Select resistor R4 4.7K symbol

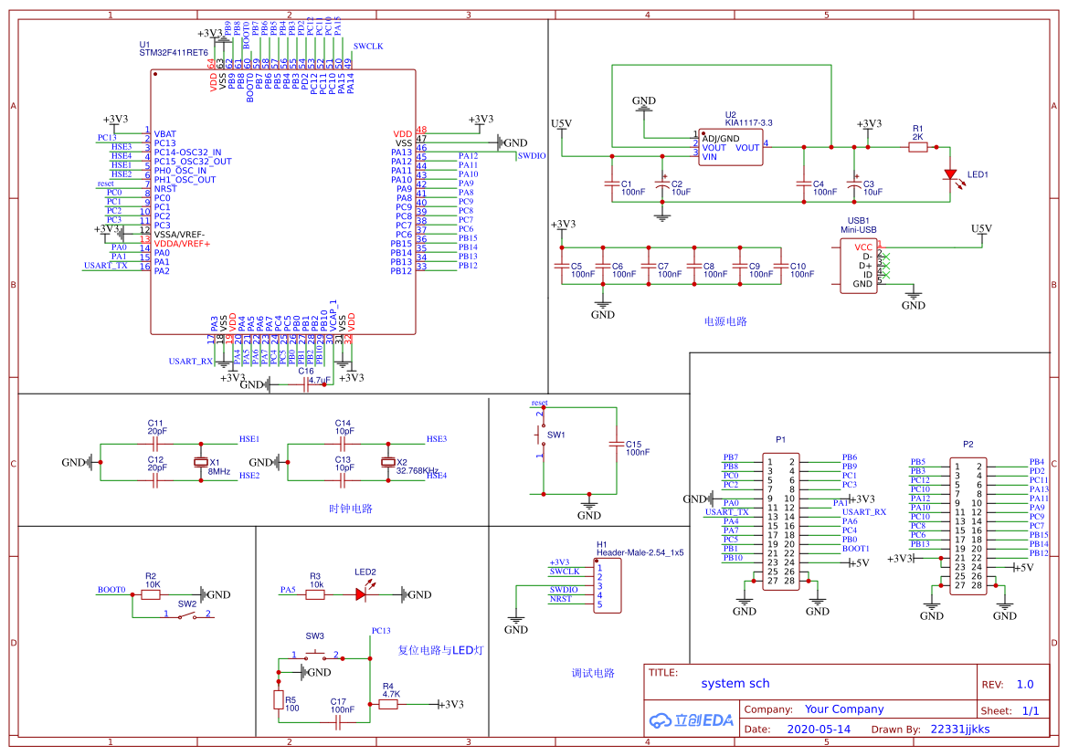(x=387, y=704)
